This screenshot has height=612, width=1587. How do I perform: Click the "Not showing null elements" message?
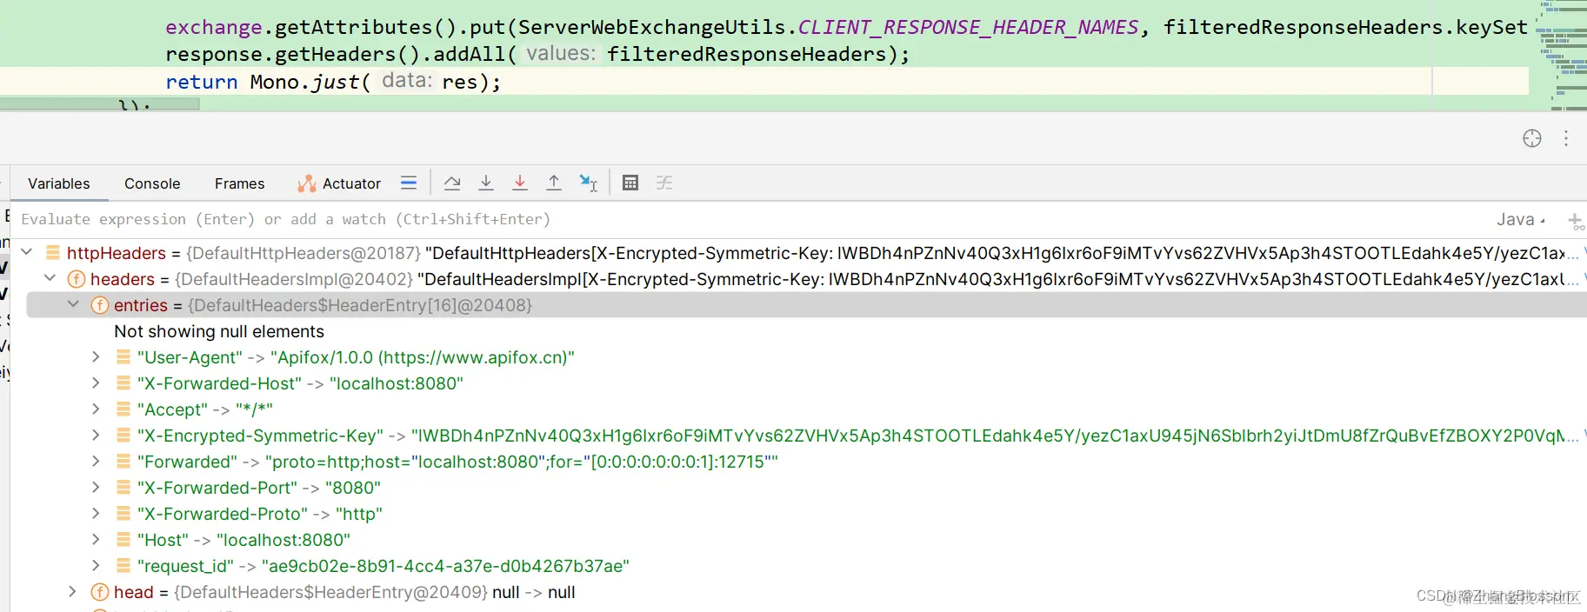tap(219, 331)
